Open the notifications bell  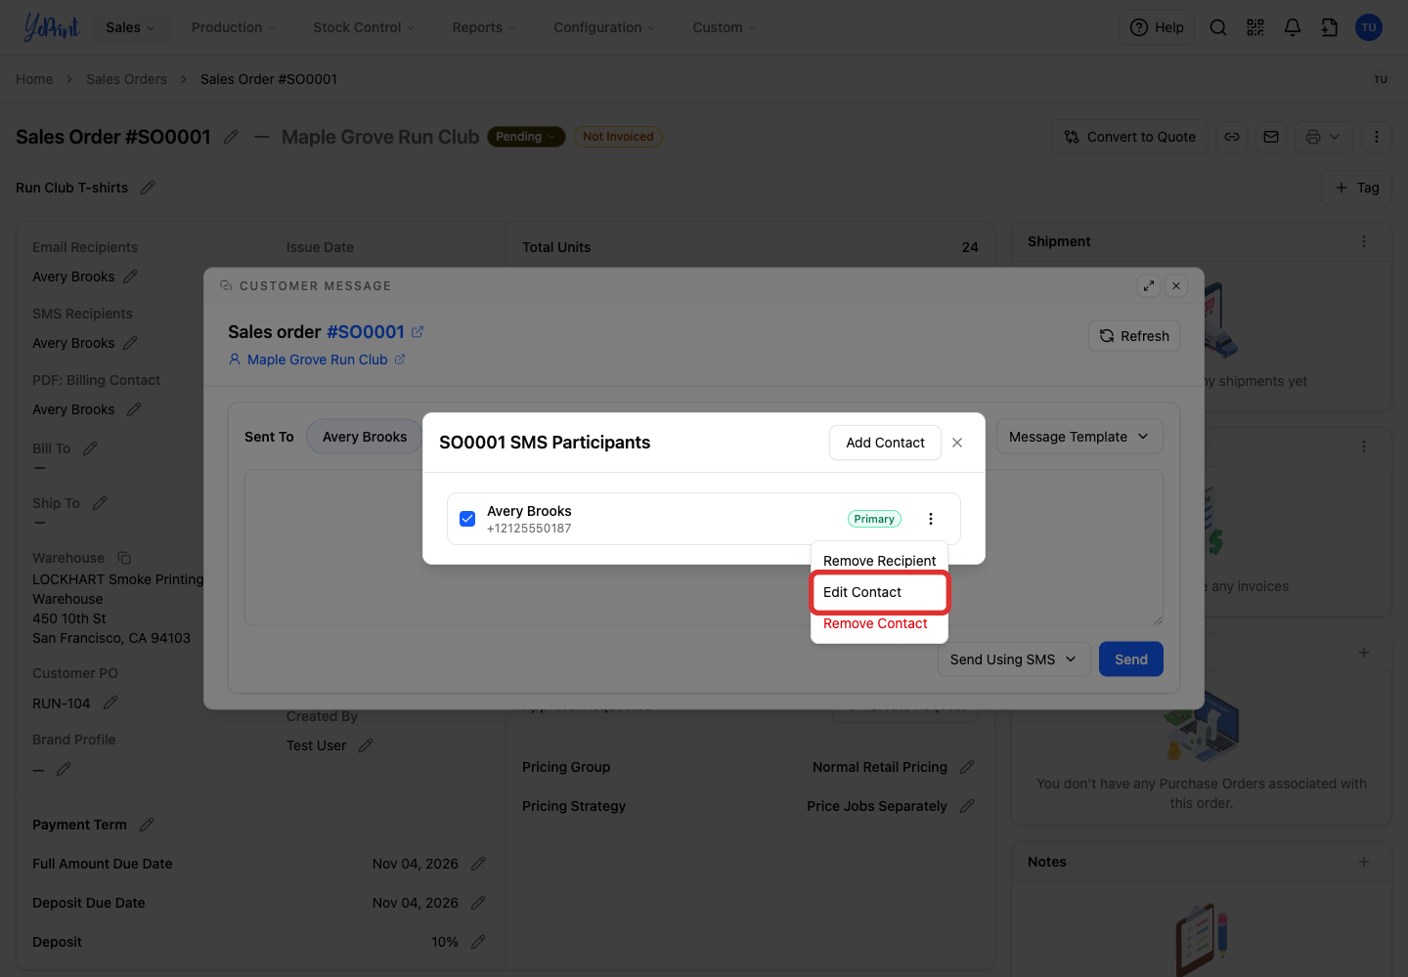point(1293,27)
